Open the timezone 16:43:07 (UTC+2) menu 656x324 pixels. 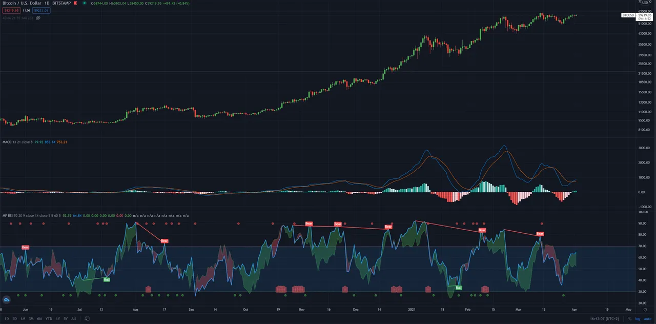(x=605, y=318)
